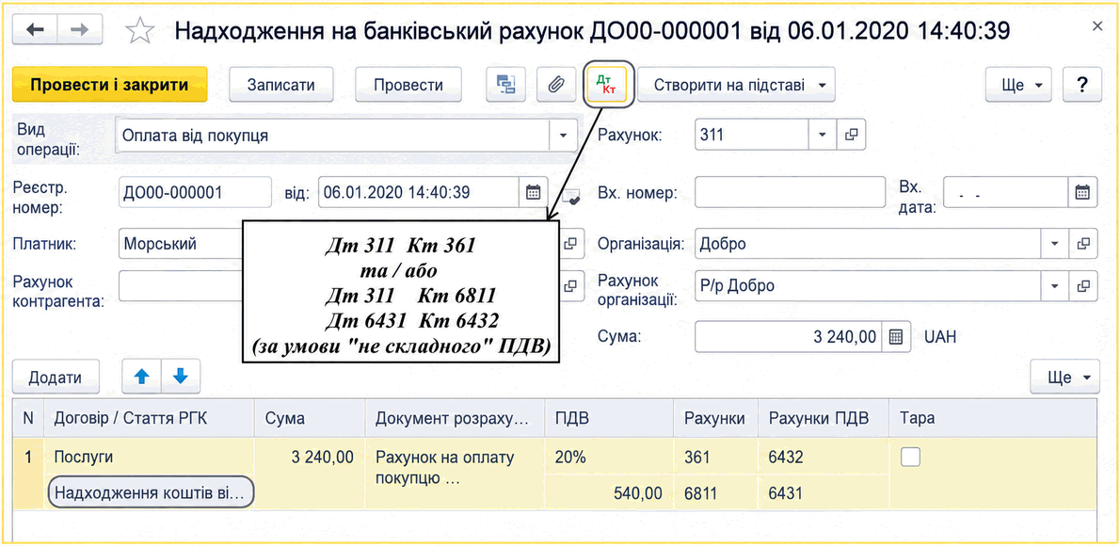Click the Сума column header
The width and height of the screenshot is (1120, 547).
click(x=310, y=419)
